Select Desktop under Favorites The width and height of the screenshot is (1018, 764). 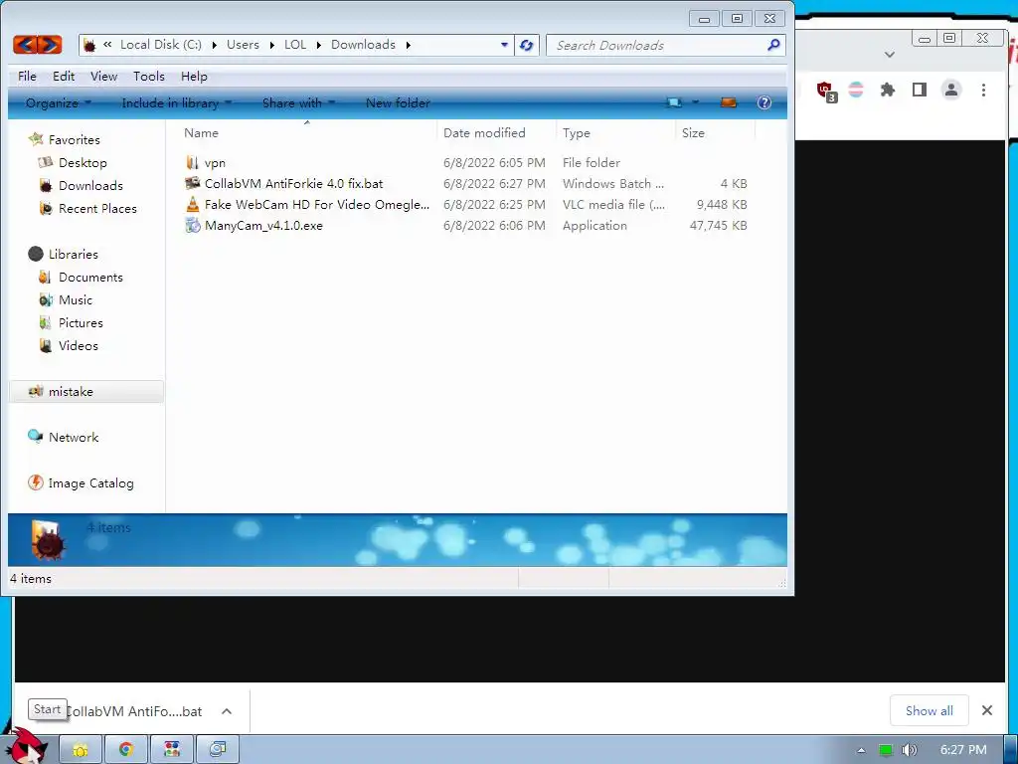pyautogui.click(x=83, y=162)
